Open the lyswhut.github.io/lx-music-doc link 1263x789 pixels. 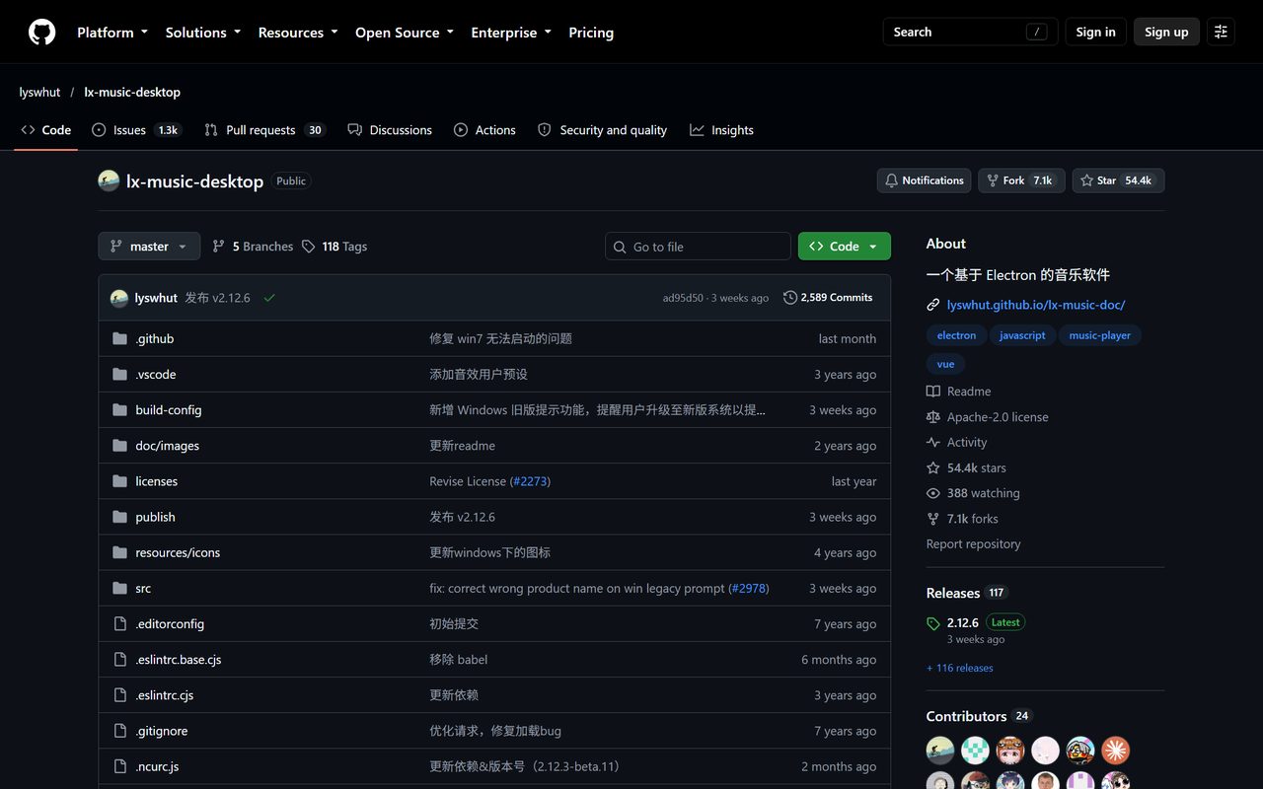pyautogui.click(x=1036, y=305)
